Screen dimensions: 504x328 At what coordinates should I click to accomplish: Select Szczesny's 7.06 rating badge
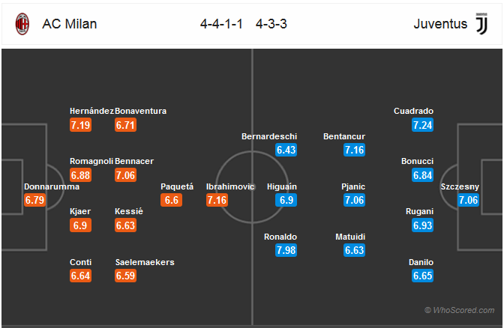(x=468, y=200)
